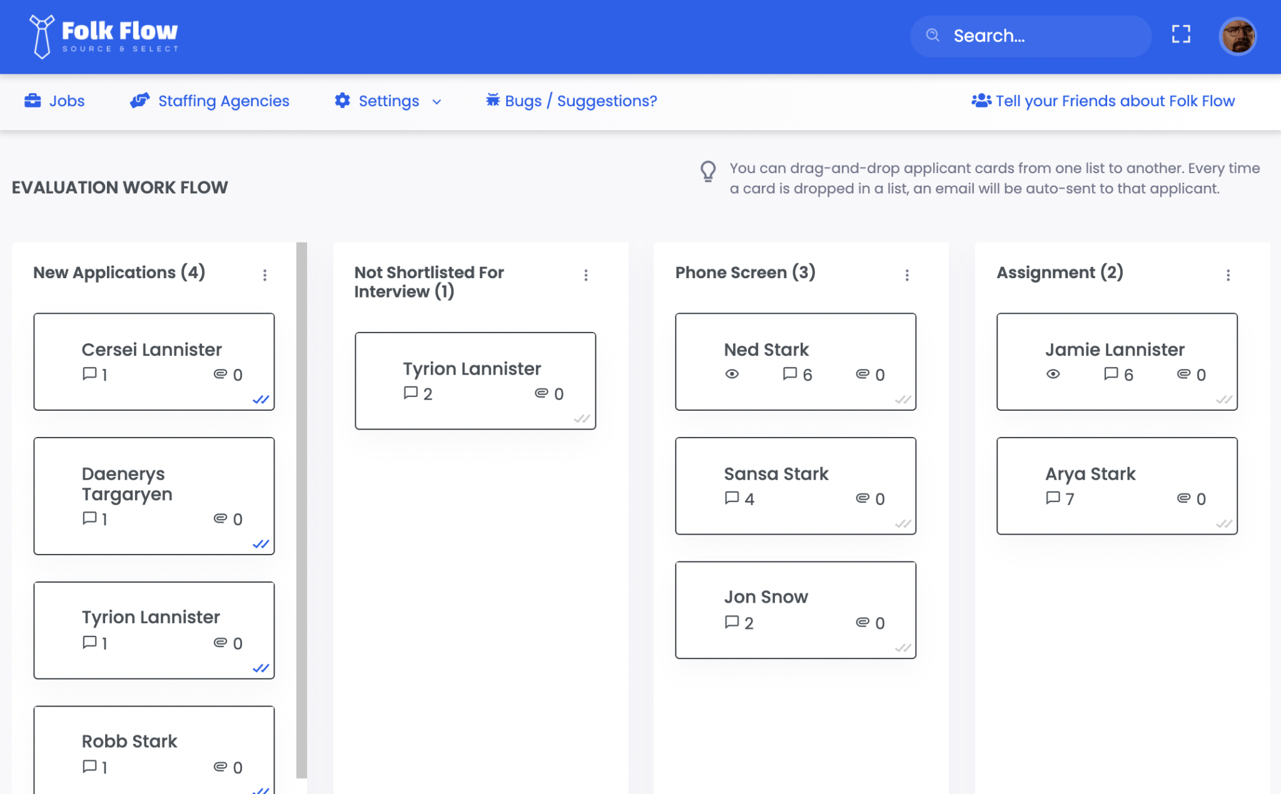The height and width of the screenshot is (794, 1281).
Task: Click the Folk Flow tie logo
Action: (41, 36)
